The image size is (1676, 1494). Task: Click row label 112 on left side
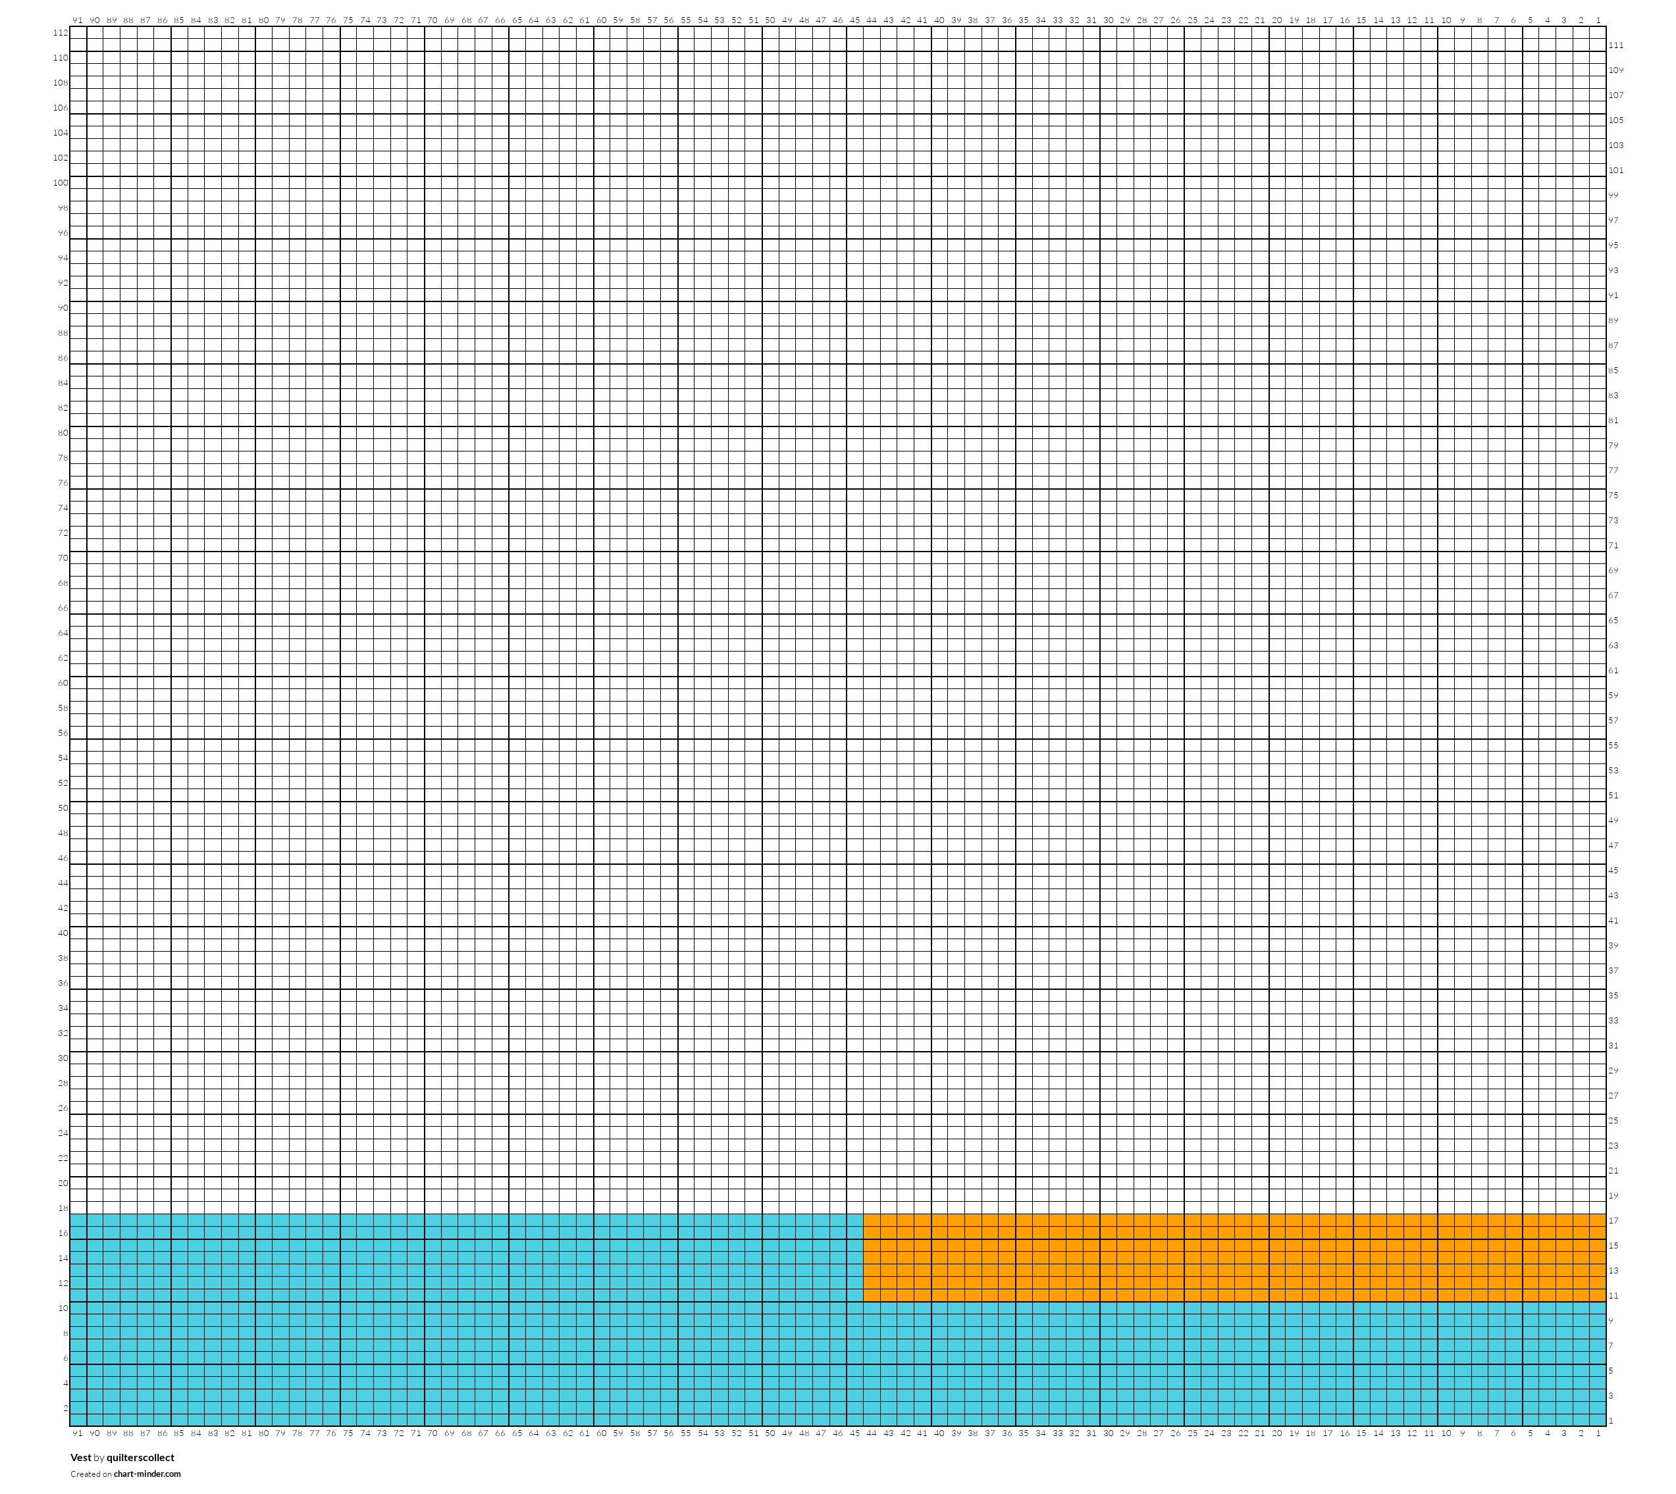61,33
